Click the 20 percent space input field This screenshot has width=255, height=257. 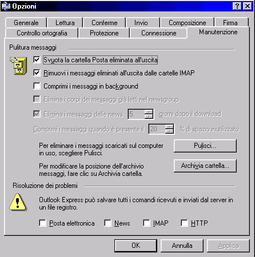point(157,129)
